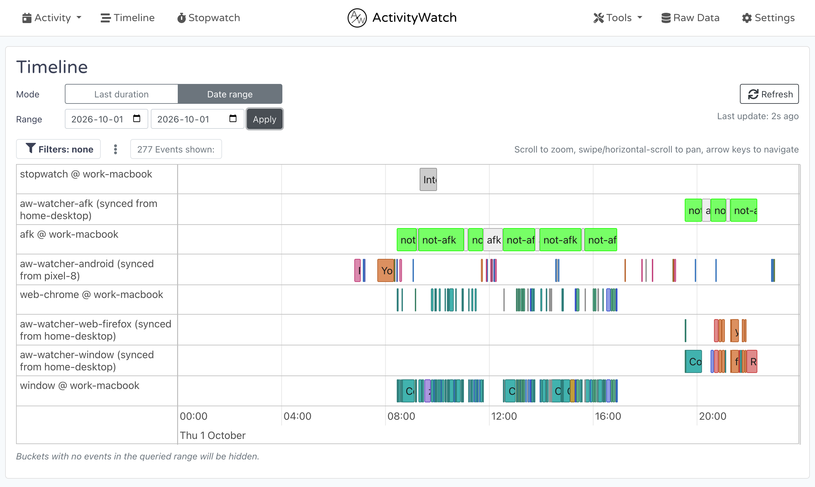Select first 'not' event in afk work-macbook row
Image resolution: width=815 pixels, height=487 pixels.
[x=407, y=240]
